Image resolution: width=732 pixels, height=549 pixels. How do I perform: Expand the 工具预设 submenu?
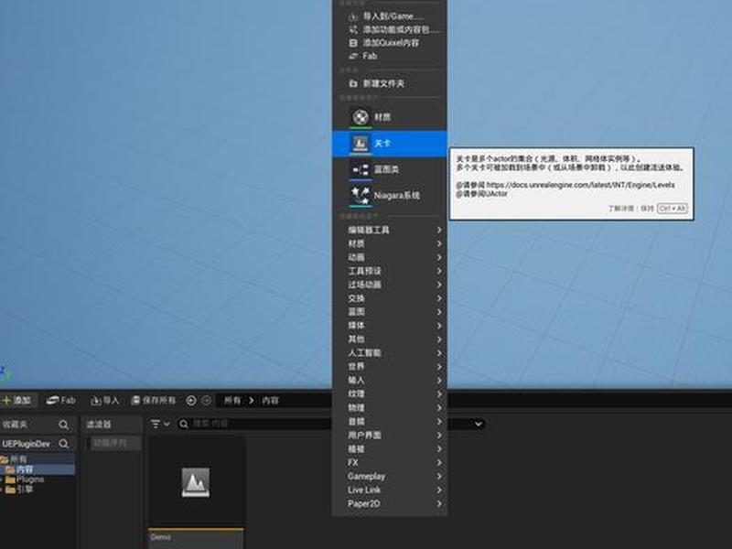coord(390,271)
